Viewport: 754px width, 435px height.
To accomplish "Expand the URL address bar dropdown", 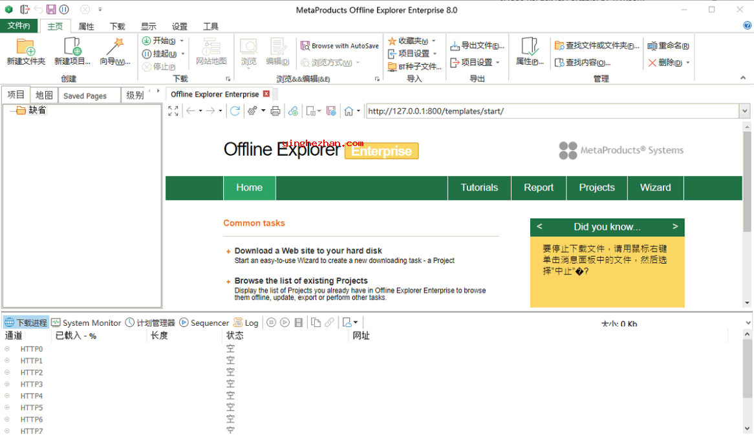I will tap(745, 111).
